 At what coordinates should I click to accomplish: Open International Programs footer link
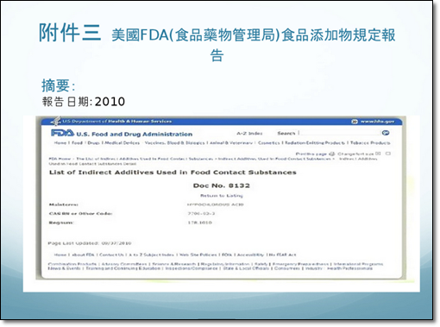[358, 264]
